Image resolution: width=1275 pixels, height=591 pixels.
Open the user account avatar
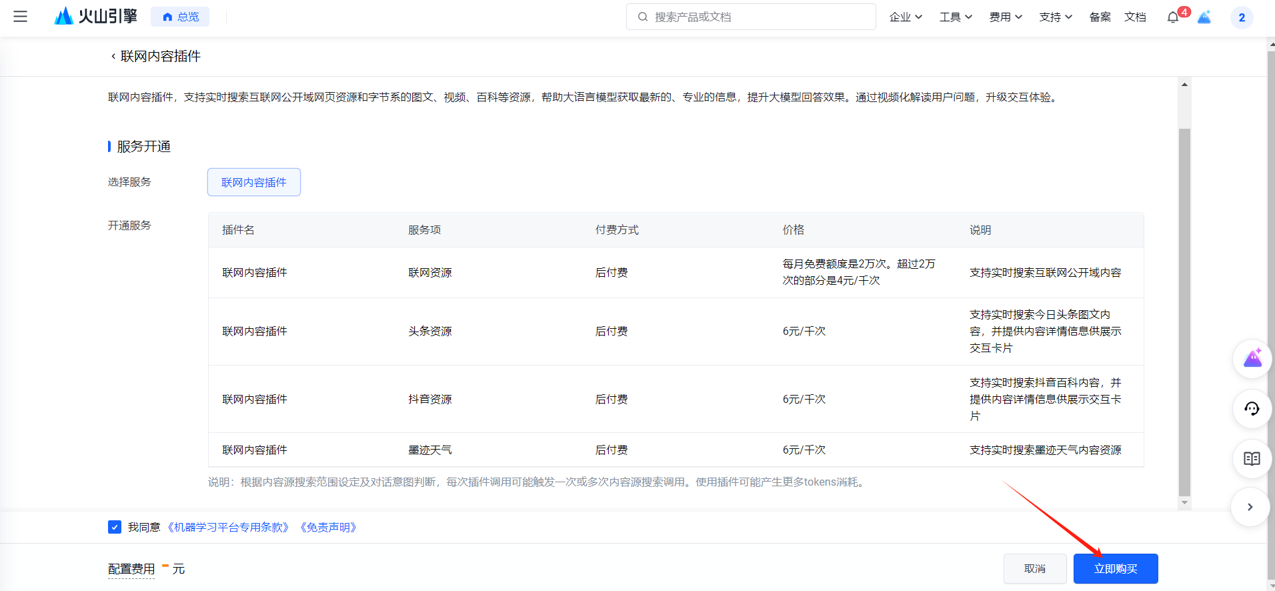tap(1241, 17)
